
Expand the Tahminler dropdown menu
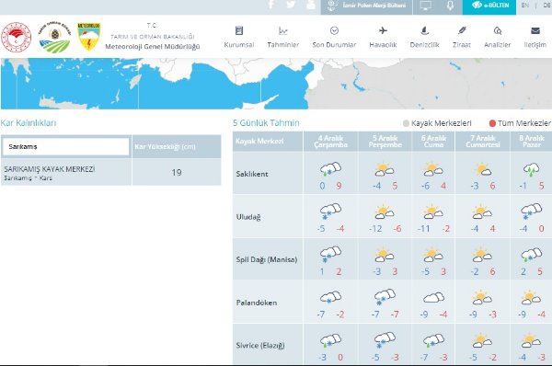tap(283, 37)
